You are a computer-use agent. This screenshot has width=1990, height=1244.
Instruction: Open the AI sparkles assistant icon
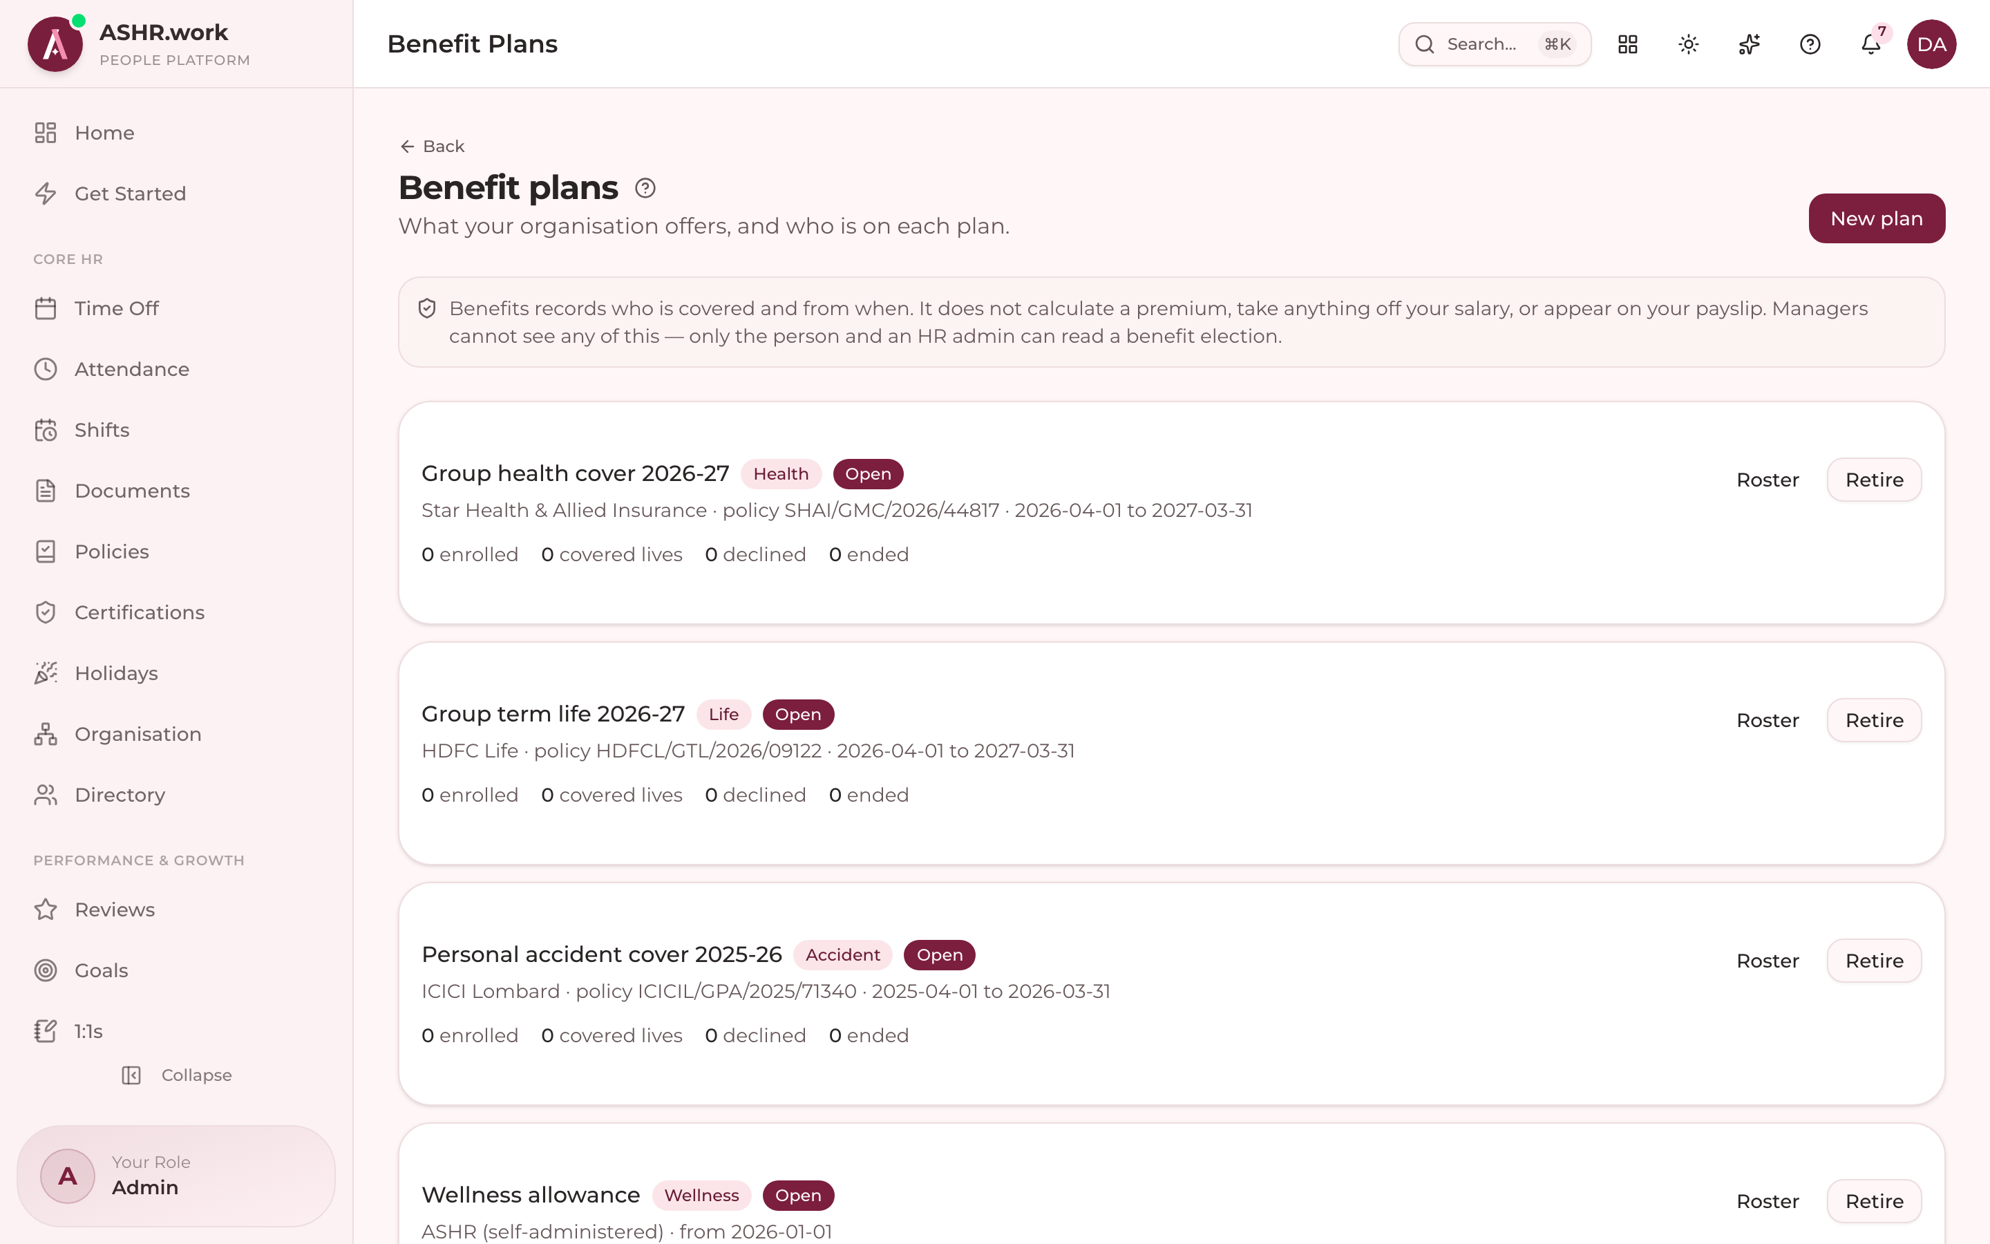point(1749,44)
